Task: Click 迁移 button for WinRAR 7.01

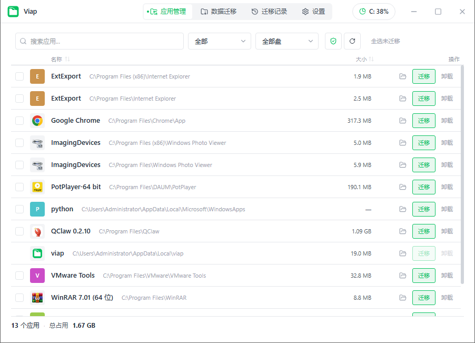Action: [424, 298]
